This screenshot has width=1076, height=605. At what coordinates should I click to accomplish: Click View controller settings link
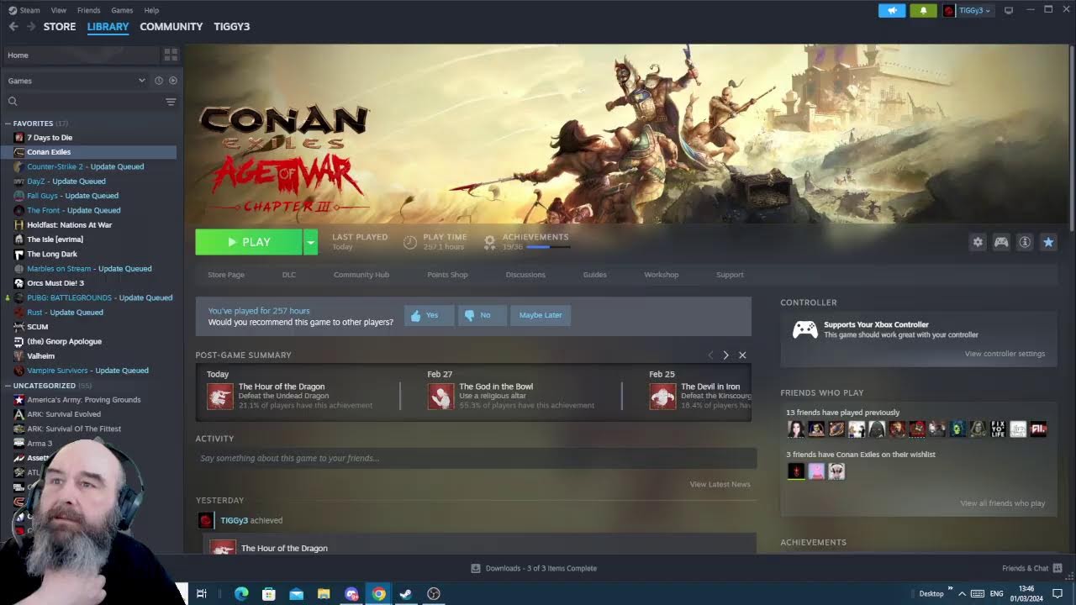coord(1005,354)
